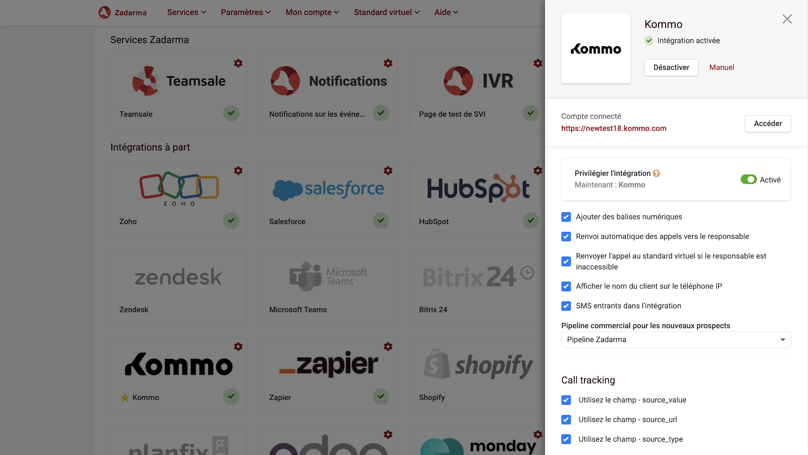Click the green checkmark on HubSpot card
This screenshot has width=808, height=455.
point(531,220)
